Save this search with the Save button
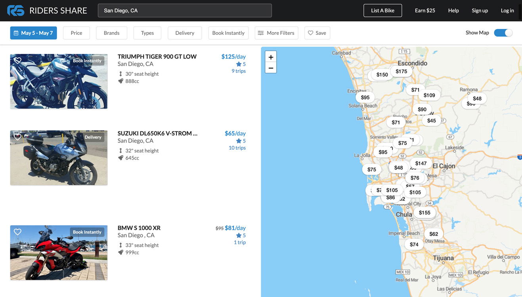 pos(317,33)
